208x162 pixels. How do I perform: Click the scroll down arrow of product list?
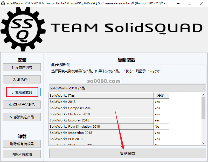point(204,143)
